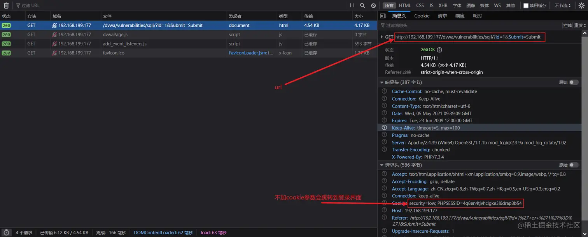The image size is (588, 237).
Task: Open help icon for Content-Type header
Action: pos(384,106)
